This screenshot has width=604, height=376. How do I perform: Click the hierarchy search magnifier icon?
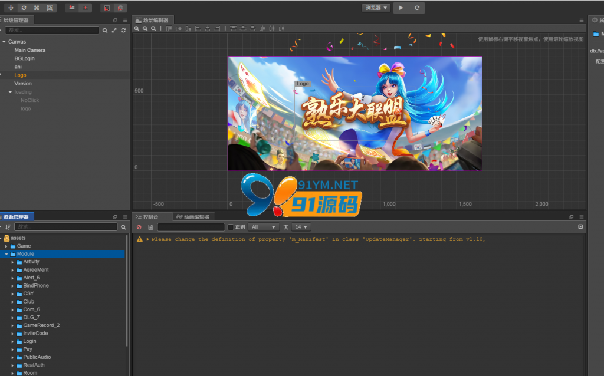pyautogui.click(x=105, y=31)
